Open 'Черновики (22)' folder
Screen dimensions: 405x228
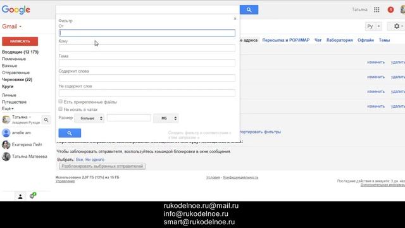tap(17, 80)
